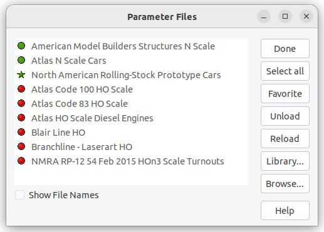This screenshot has height=232, width=324.
Task: Open the Help button
Action: coord(285,211)
